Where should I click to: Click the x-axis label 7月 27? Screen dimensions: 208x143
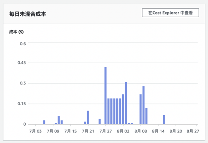[x=106, y=131]
